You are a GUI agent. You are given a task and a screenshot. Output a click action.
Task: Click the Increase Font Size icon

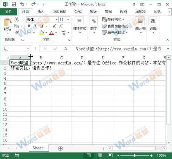[54, 26]
